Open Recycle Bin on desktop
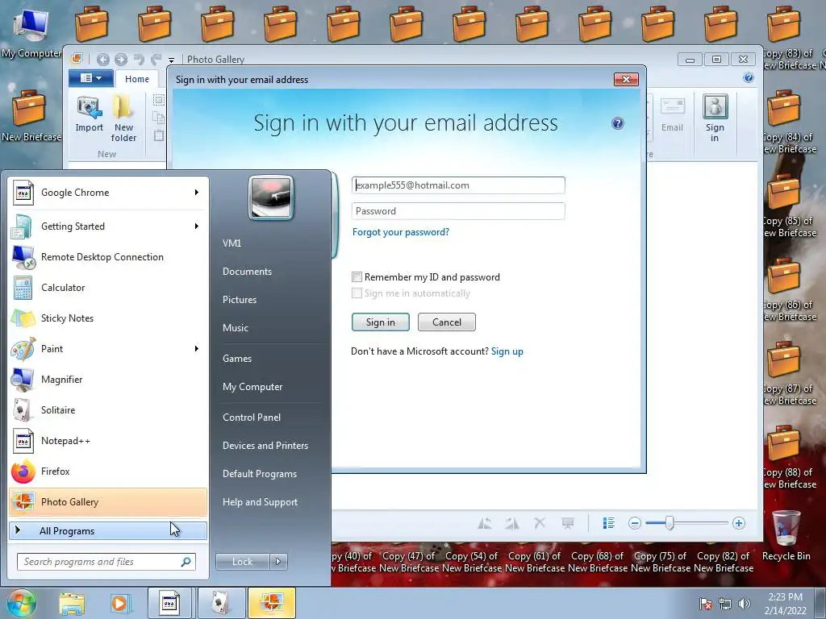 point(786,535)
